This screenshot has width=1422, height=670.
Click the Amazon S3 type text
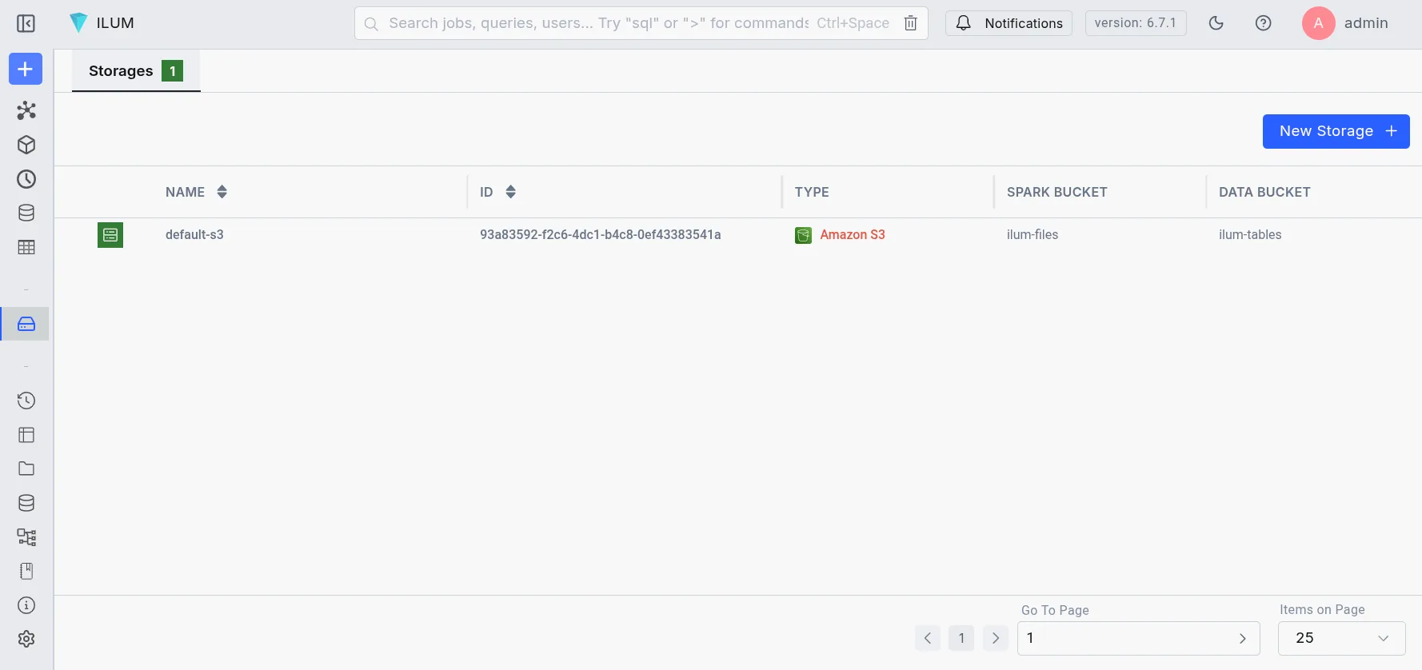coord(853,235)
